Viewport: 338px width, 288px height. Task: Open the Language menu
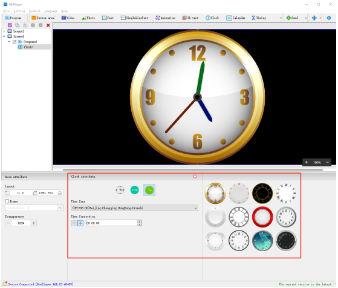tap(51, 11)
